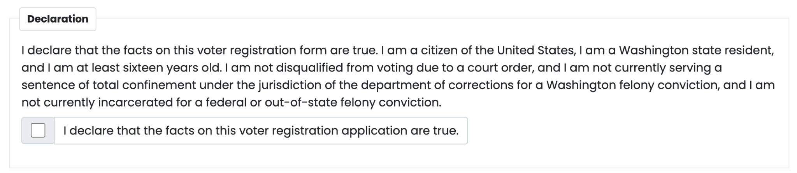Check the declaration agreement checkbox
Screen dimensions: 797x173
[38, 131]
